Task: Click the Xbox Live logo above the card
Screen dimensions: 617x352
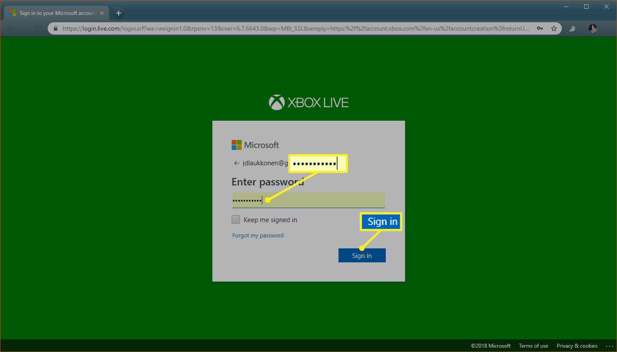Action: pos(309,103)
